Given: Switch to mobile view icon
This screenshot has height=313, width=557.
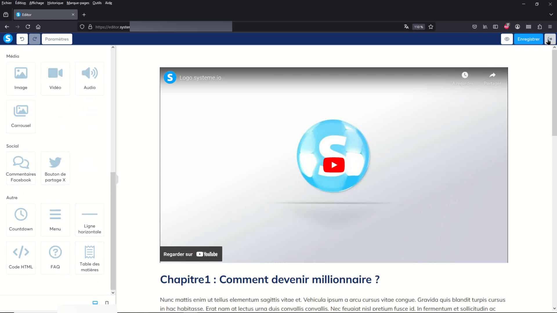Looking at the screenshot, I should pos(107,303).
